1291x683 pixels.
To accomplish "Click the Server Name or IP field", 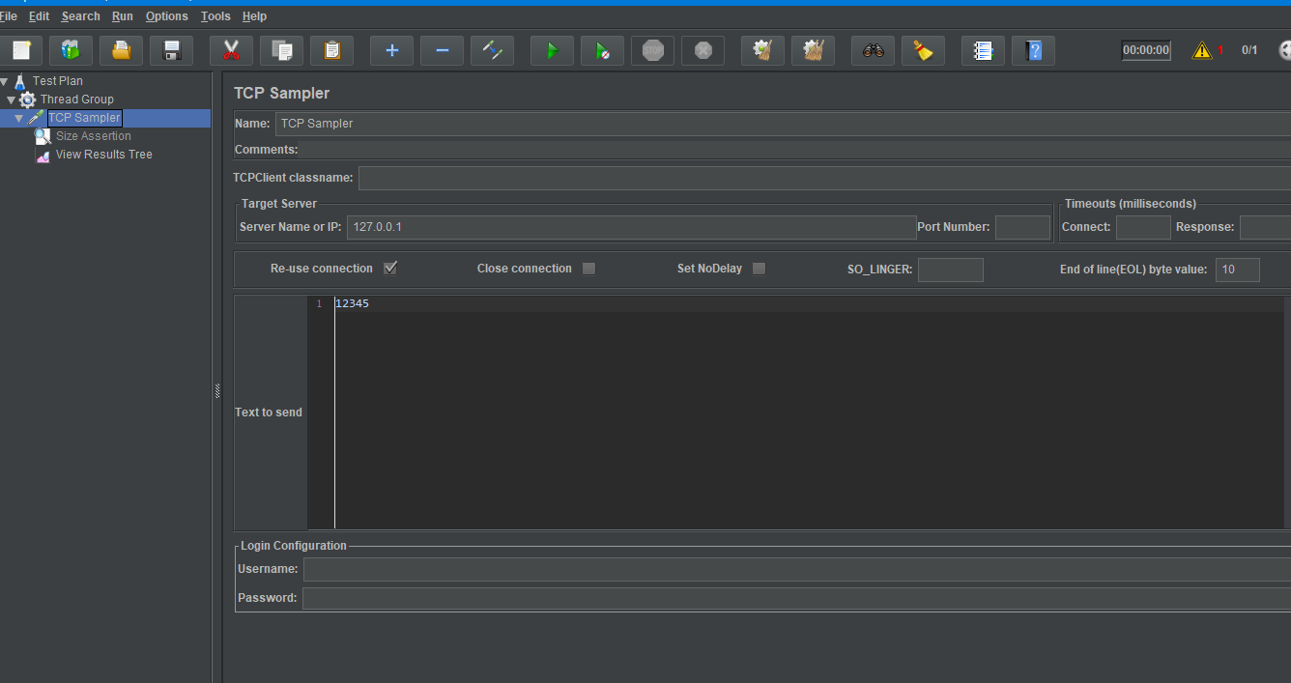I will coord(631,227).
